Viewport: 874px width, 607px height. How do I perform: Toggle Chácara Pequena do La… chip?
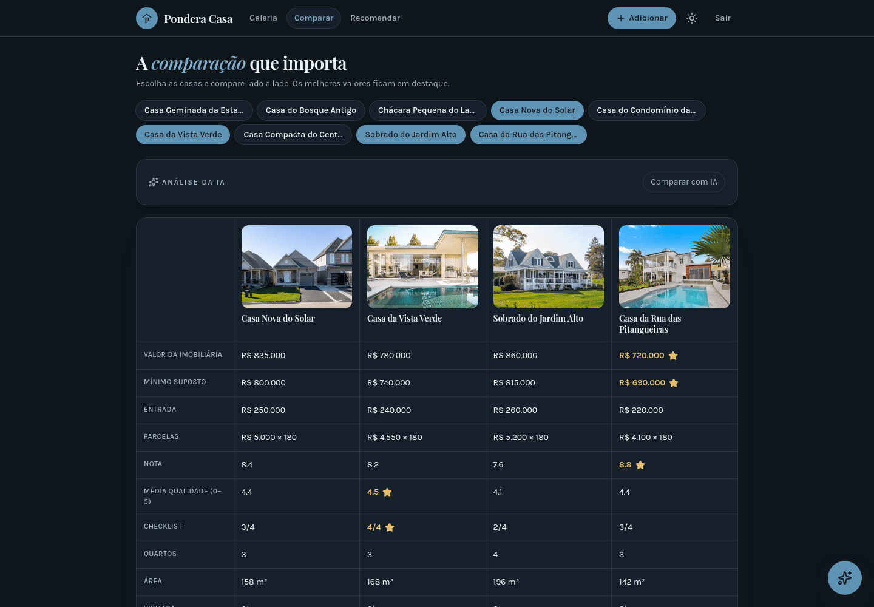click(x=427, y=110)
